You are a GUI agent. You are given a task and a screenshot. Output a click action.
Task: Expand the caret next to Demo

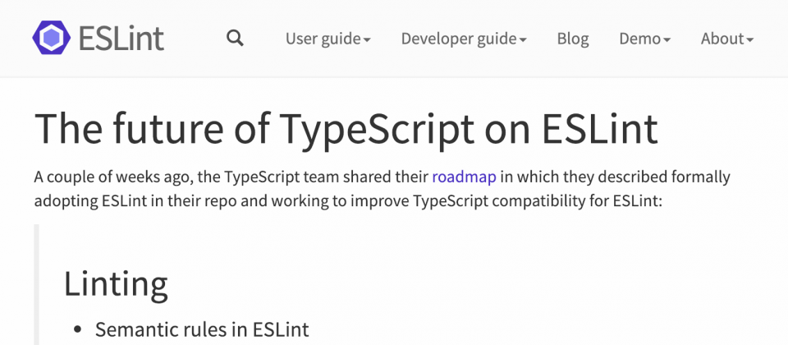pos(667,40)
